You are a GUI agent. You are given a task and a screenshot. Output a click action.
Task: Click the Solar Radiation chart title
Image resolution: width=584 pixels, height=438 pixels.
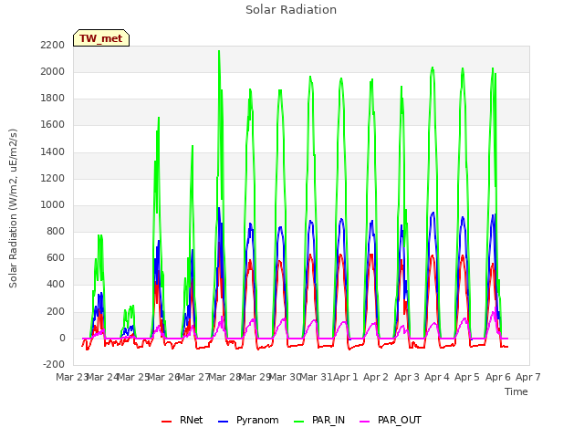291,10
